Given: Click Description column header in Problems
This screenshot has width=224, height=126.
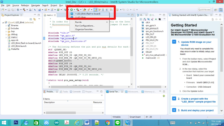Looking at the screenshot, I should (x=68, y=102).
